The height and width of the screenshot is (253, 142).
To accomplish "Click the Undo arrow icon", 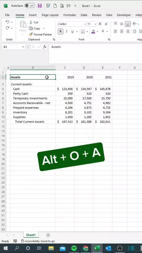I will pos(7,22).
